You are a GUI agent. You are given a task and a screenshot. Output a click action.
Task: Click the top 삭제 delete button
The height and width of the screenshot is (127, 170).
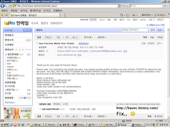click(66, 37)
